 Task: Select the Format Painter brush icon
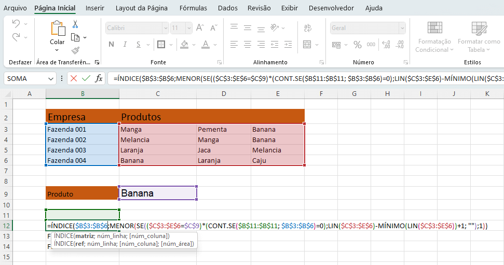75,50
